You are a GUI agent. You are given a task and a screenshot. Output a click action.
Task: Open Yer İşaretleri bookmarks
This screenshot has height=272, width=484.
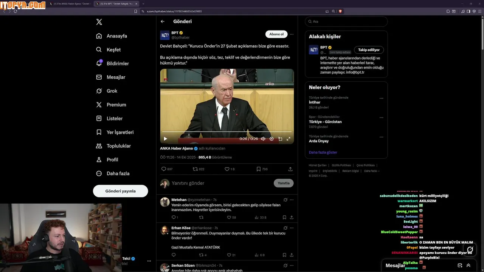point(115,132)
